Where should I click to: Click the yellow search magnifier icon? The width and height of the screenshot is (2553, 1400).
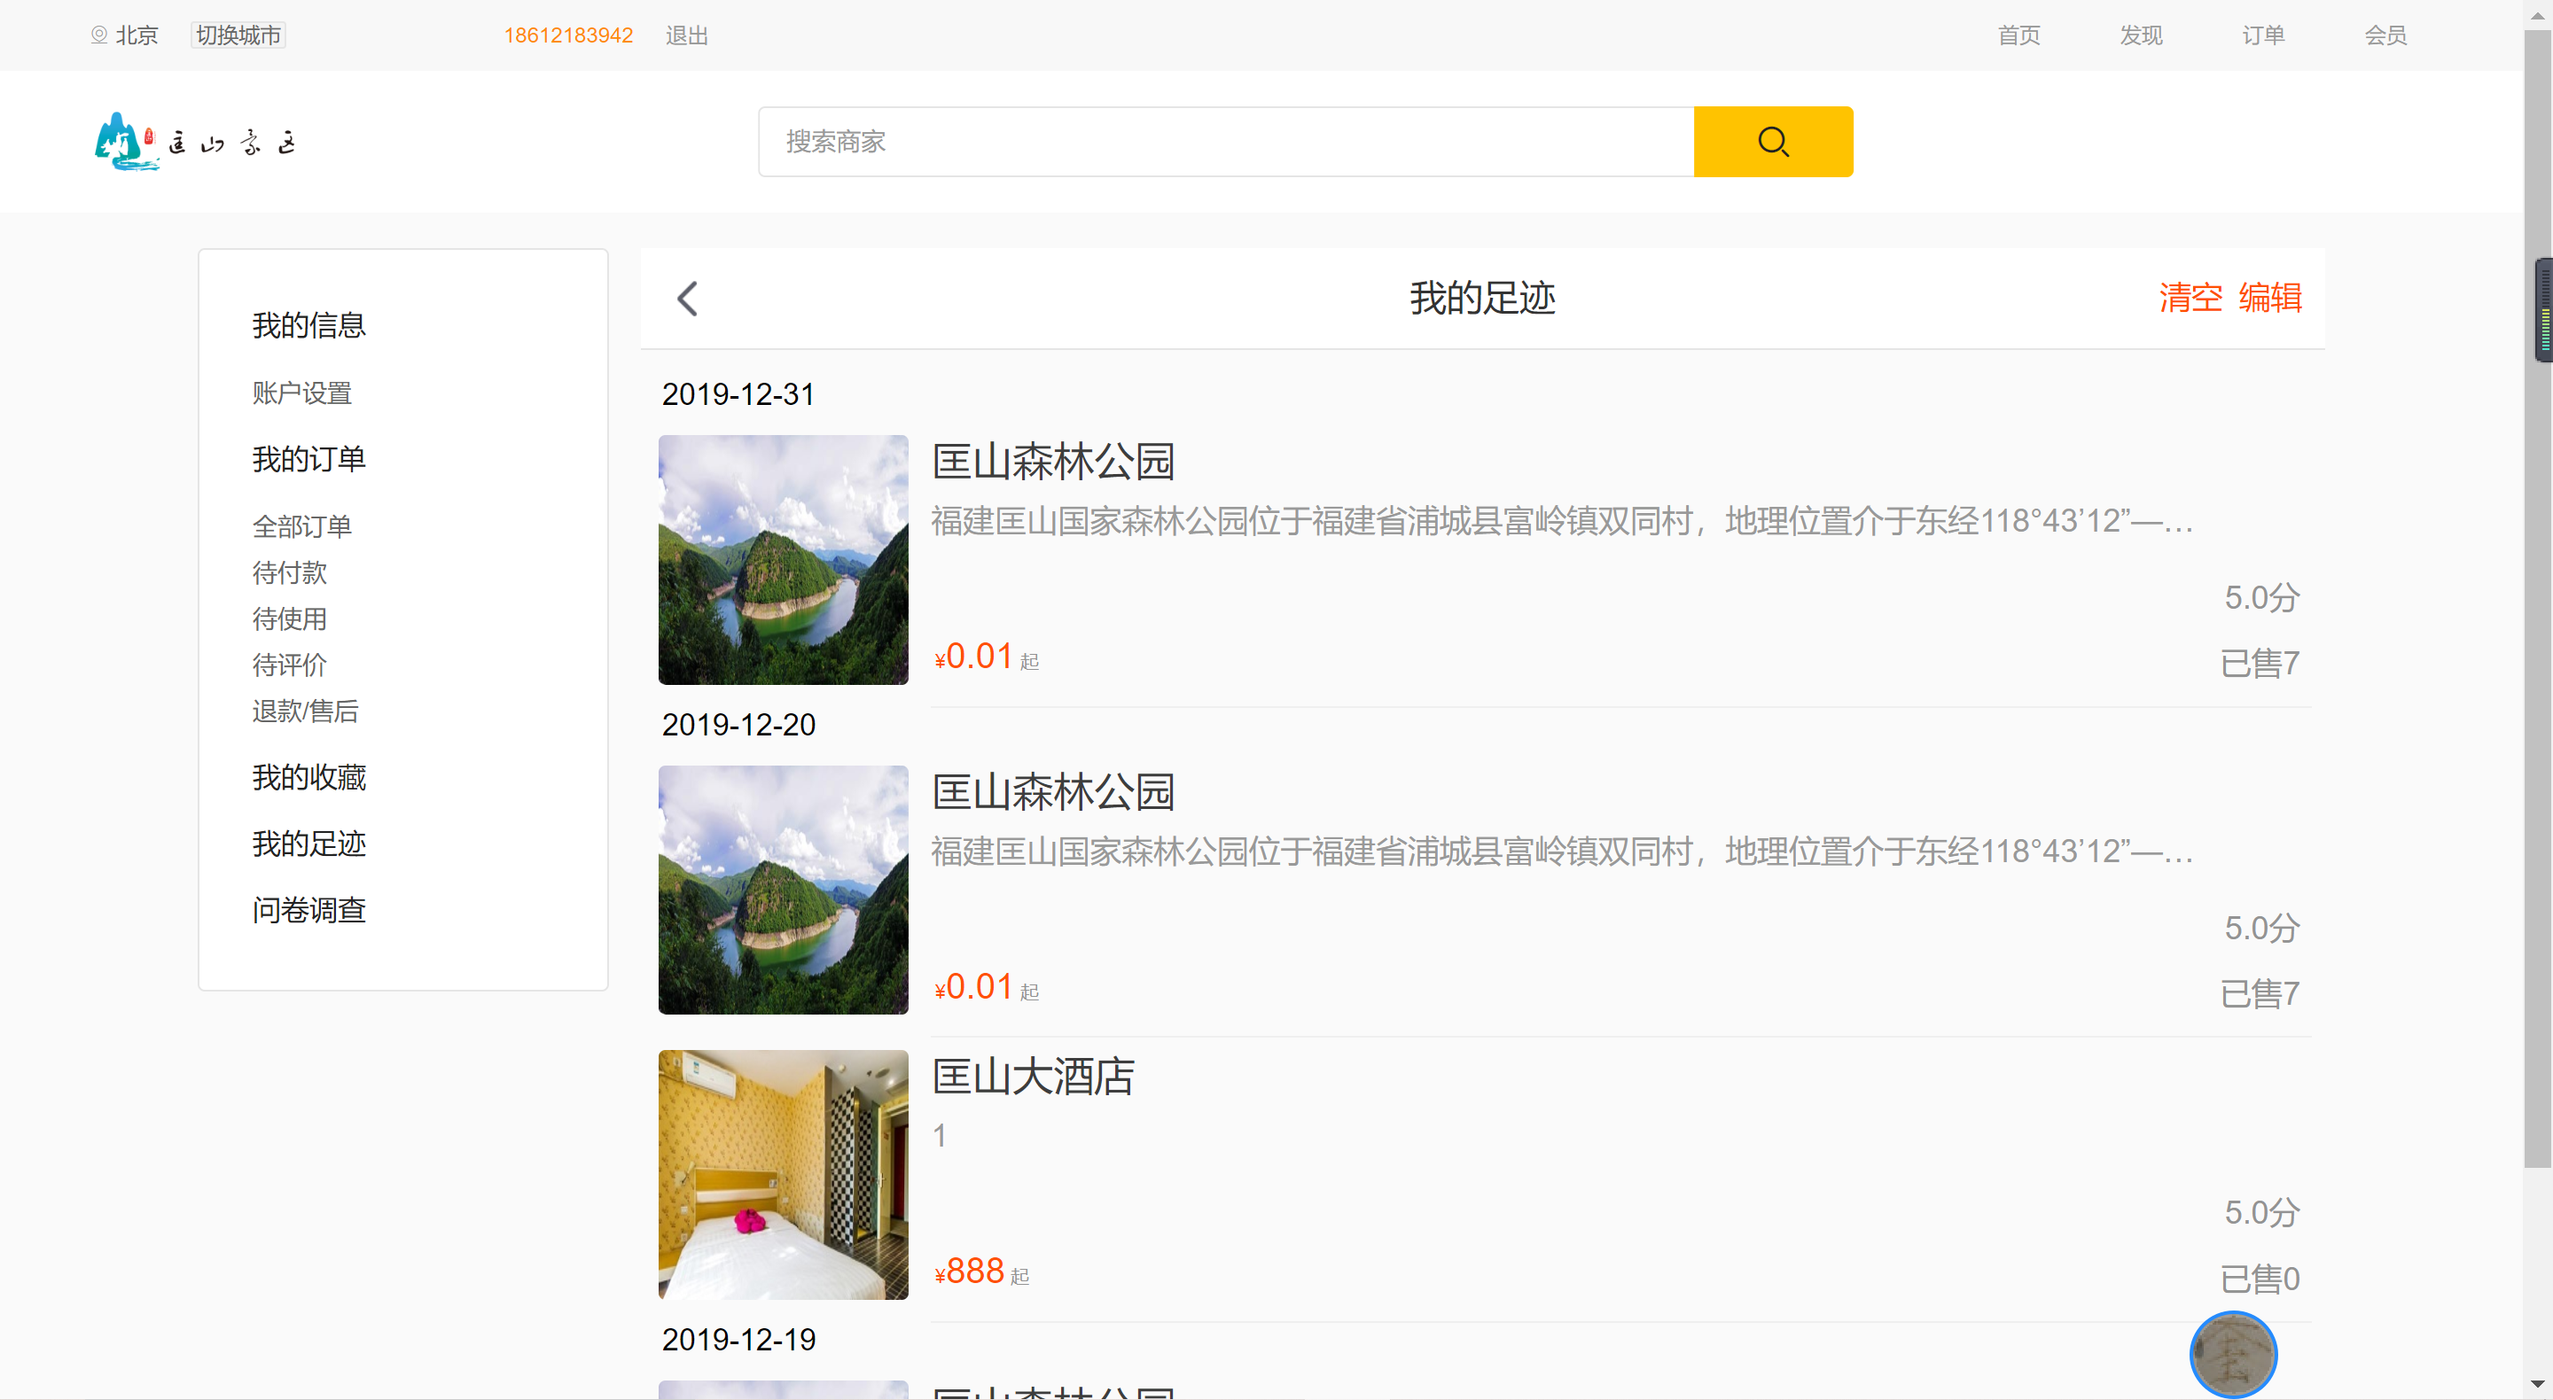(1773, 142)
